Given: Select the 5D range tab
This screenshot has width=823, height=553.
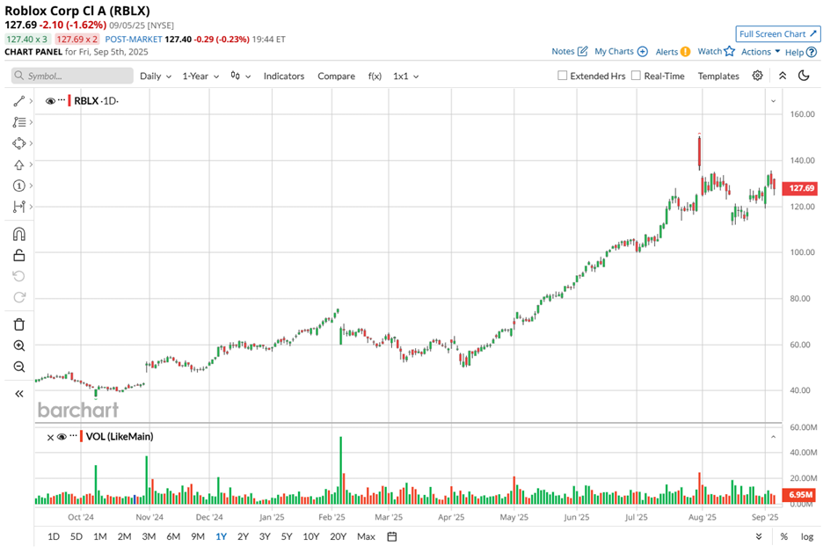Looking at the screenshot, I should [76, 536].
